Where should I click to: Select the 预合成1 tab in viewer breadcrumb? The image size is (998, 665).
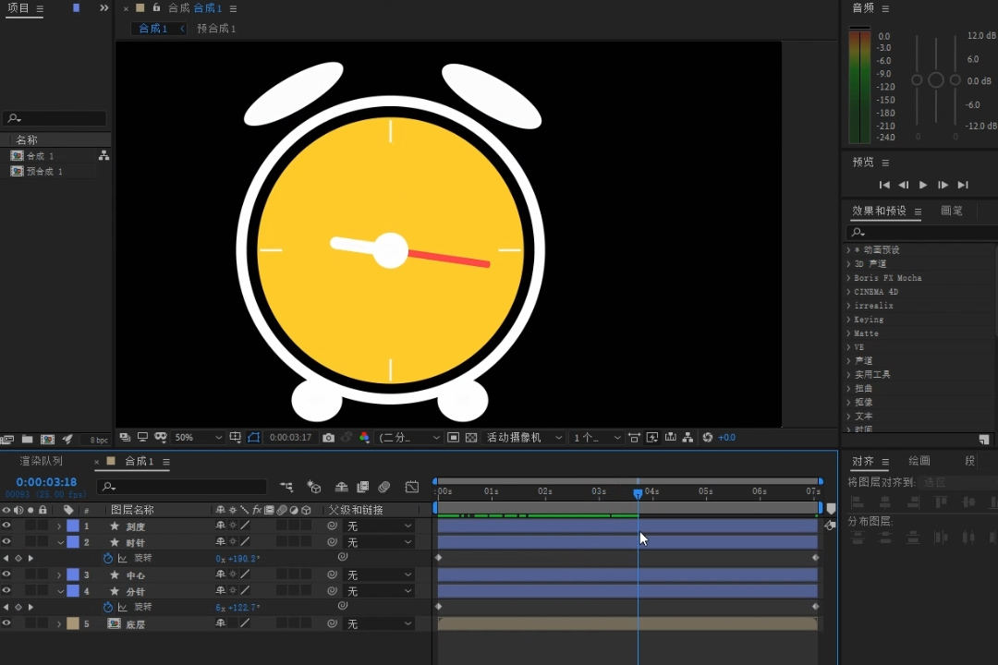[x=216, y=29]
